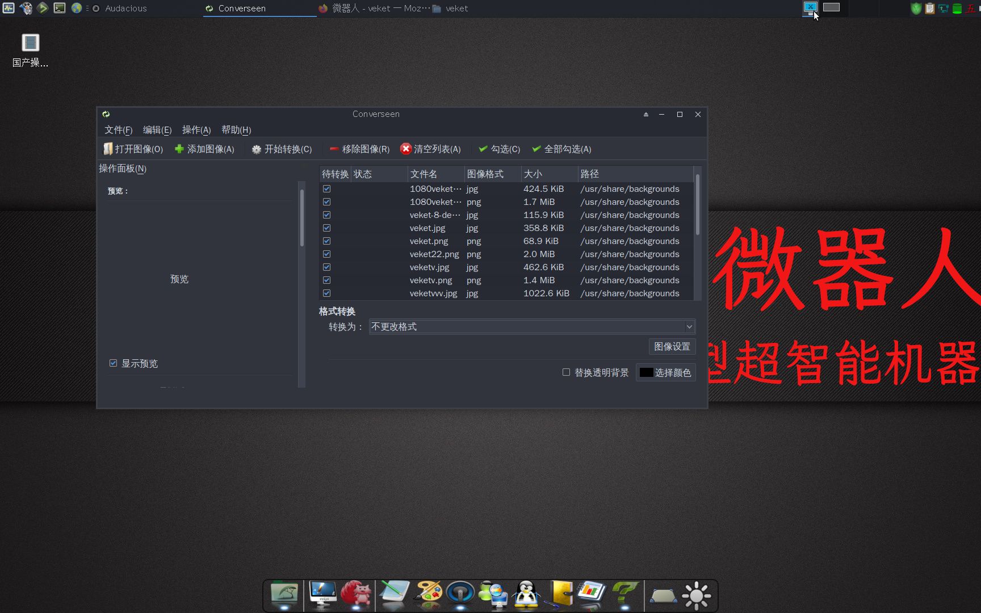981x613 pixels.
Task: Uncheck the veket.png row checkbox
Action: tap(326, 241)
